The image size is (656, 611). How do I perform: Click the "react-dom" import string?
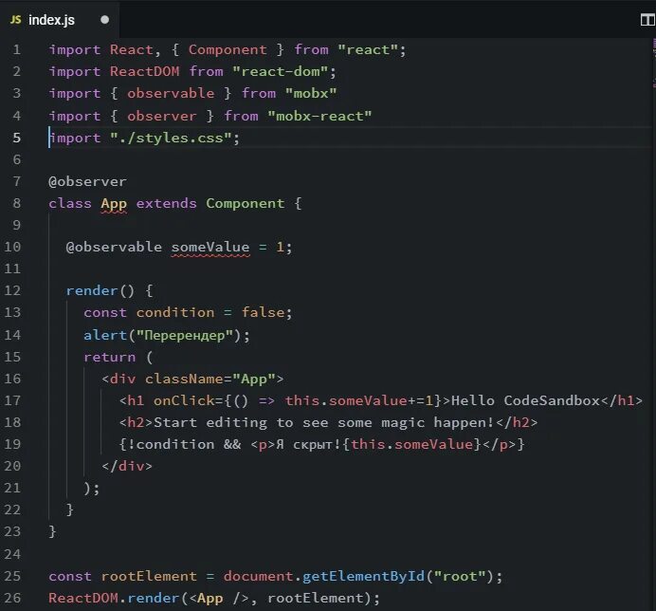(280, 71)
